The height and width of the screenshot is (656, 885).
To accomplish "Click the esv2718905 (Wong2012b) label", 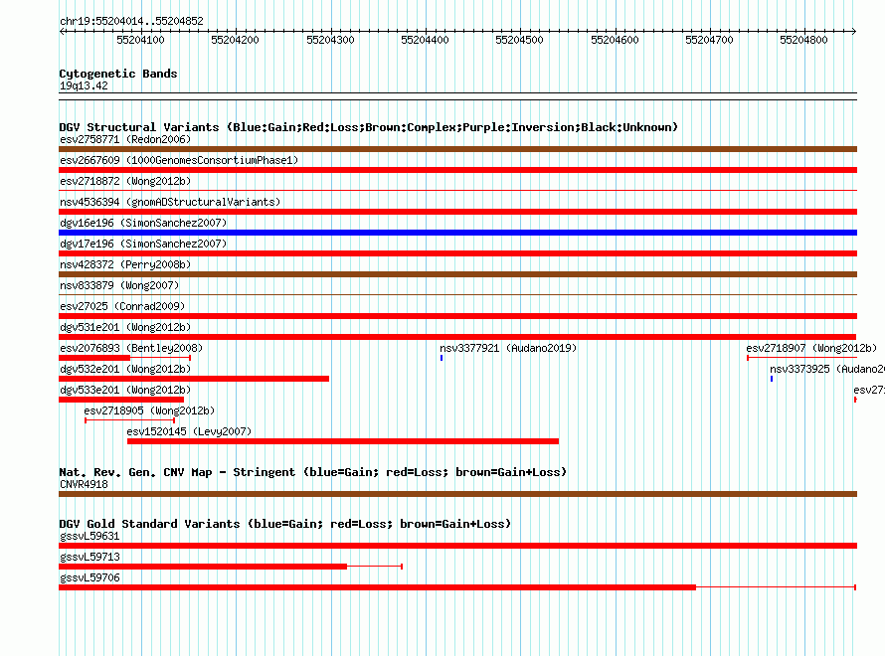I will (149, 410).
